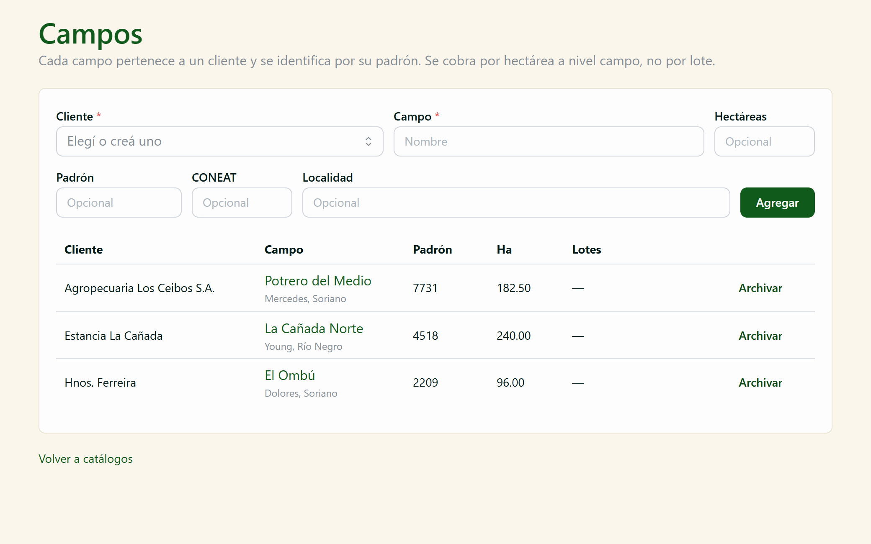Click the Localidad input field
Screen dimensions: 871x544
pos(516,203)
